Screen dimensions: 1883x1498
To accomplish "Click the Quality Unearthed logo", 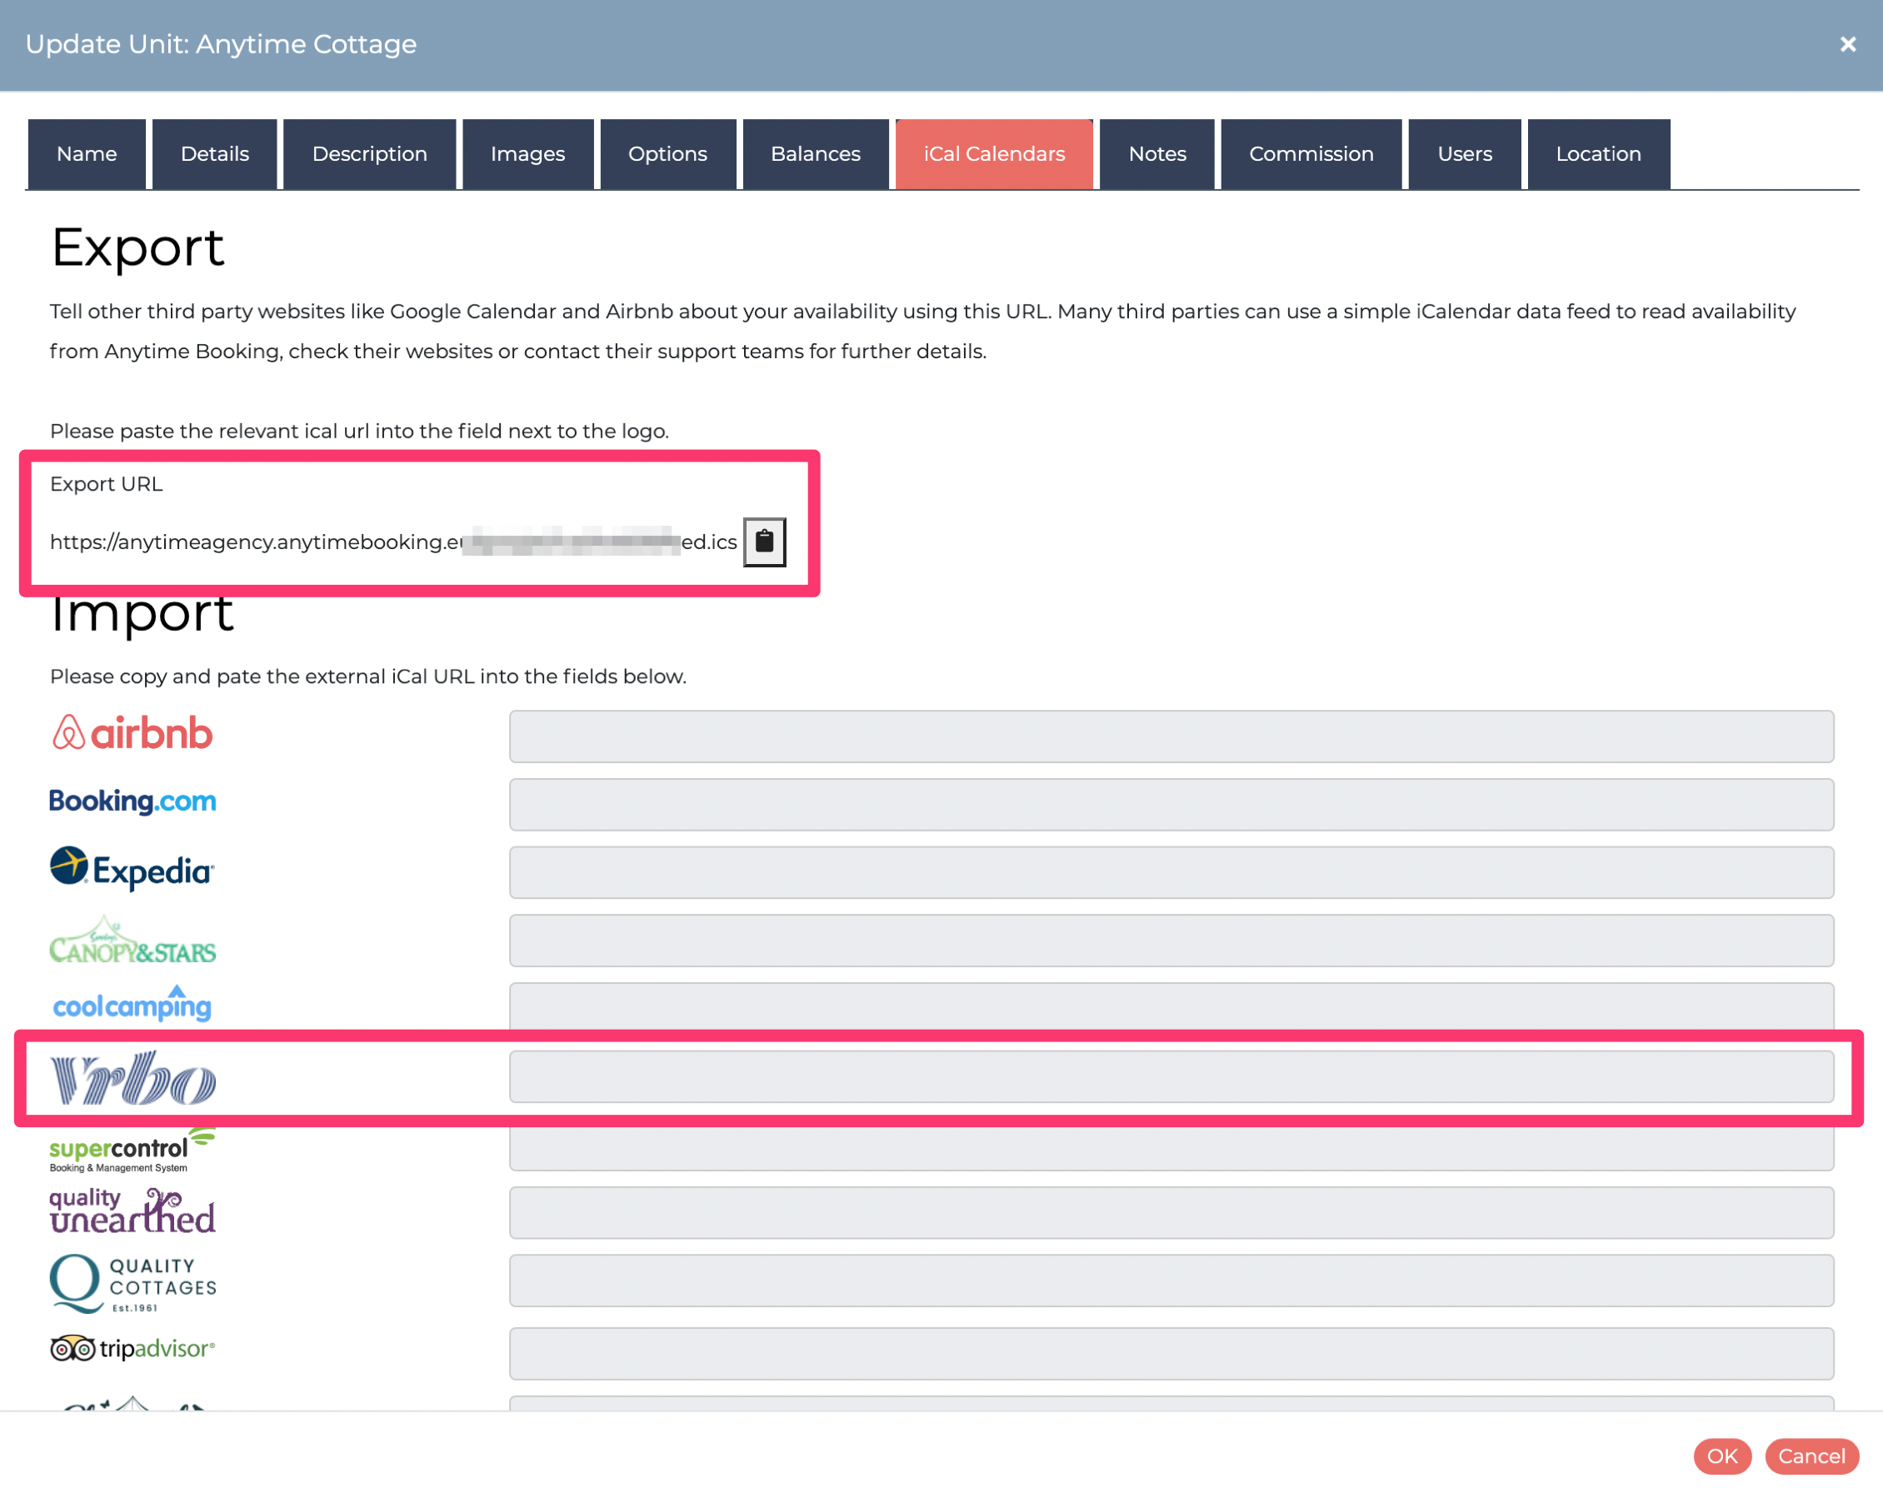I will [x=132, y=1212].
